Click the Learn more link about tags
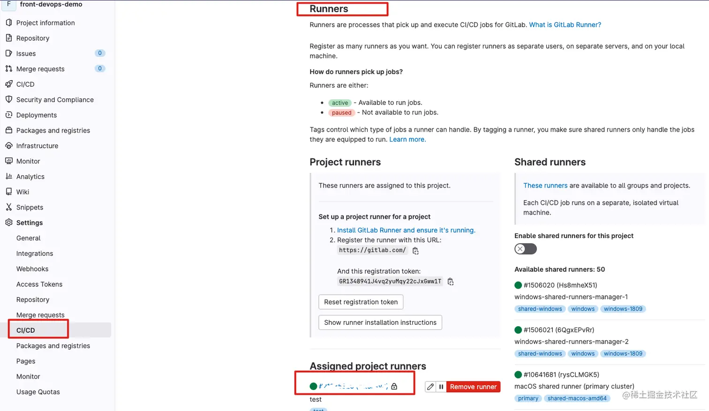This screenshot has height=411, width=709. coord(407,139)
